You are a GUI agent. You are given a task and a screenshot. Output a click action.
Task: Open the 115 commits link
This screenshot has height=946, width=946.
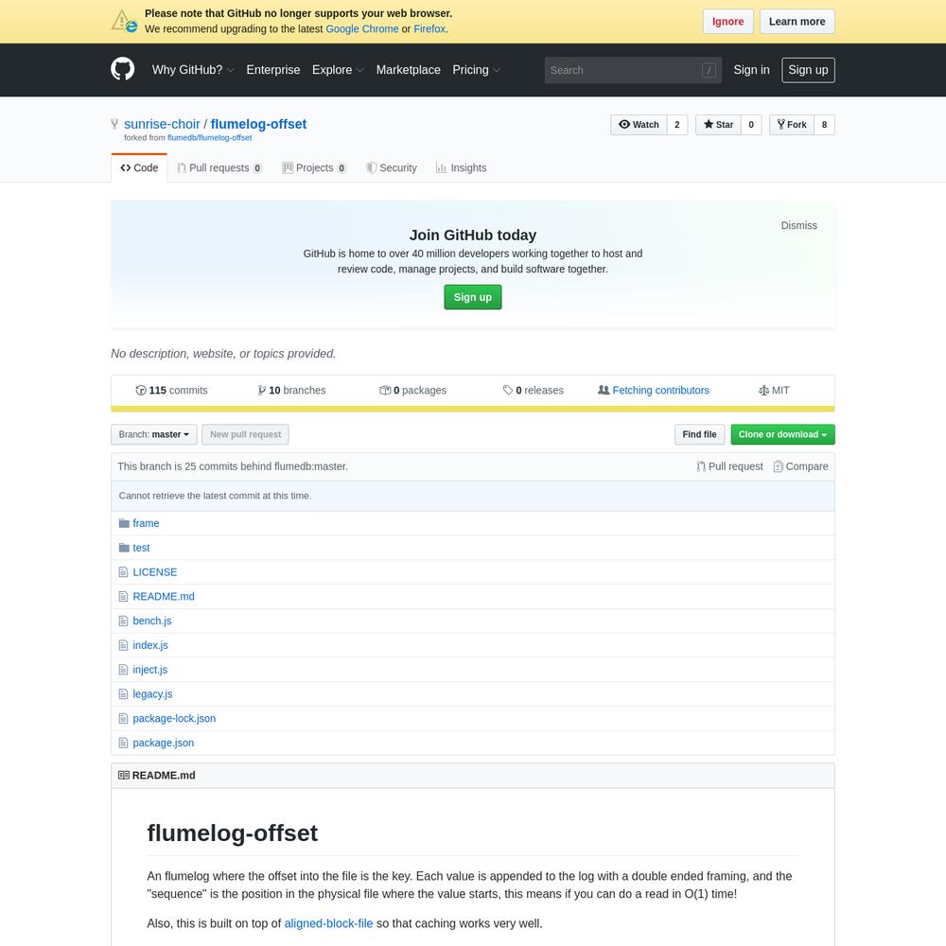tap(172, 391)
